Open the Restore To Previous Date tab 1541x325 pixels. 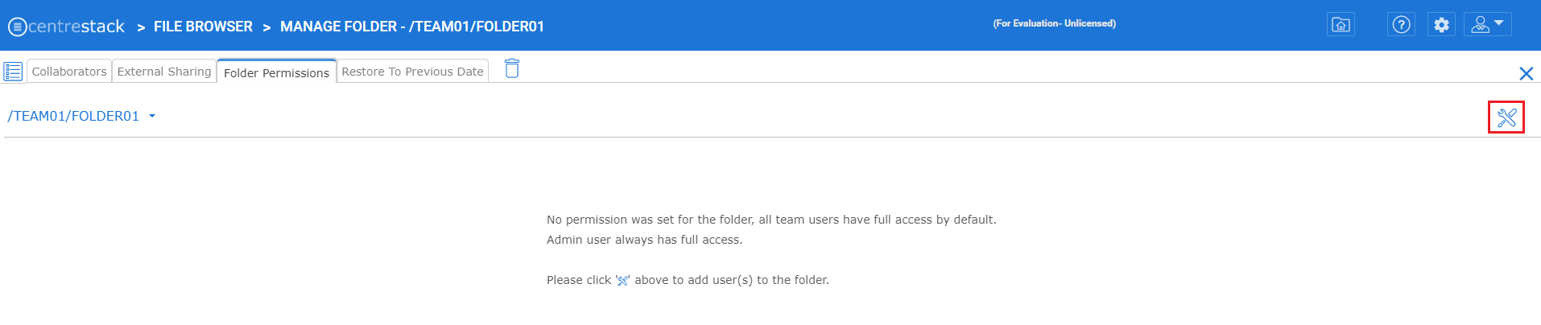coord(412,72)
